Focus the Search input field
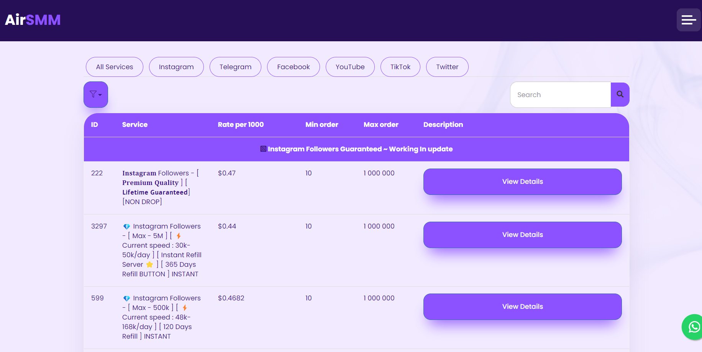The image size is (702, 352). tap(560, 95)
